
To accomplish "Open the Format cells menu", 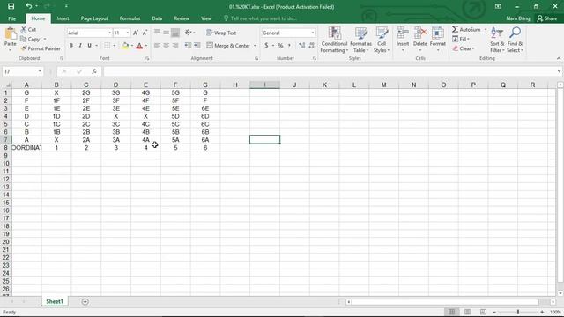I will (x=438, y=40).
